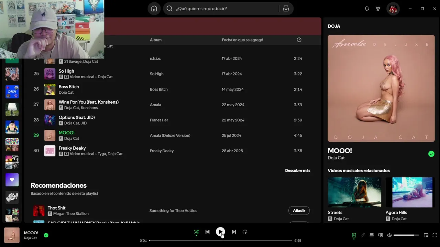Select the Boss Bitch track
This screenshot has height=247, width=440.
(69, 87)
